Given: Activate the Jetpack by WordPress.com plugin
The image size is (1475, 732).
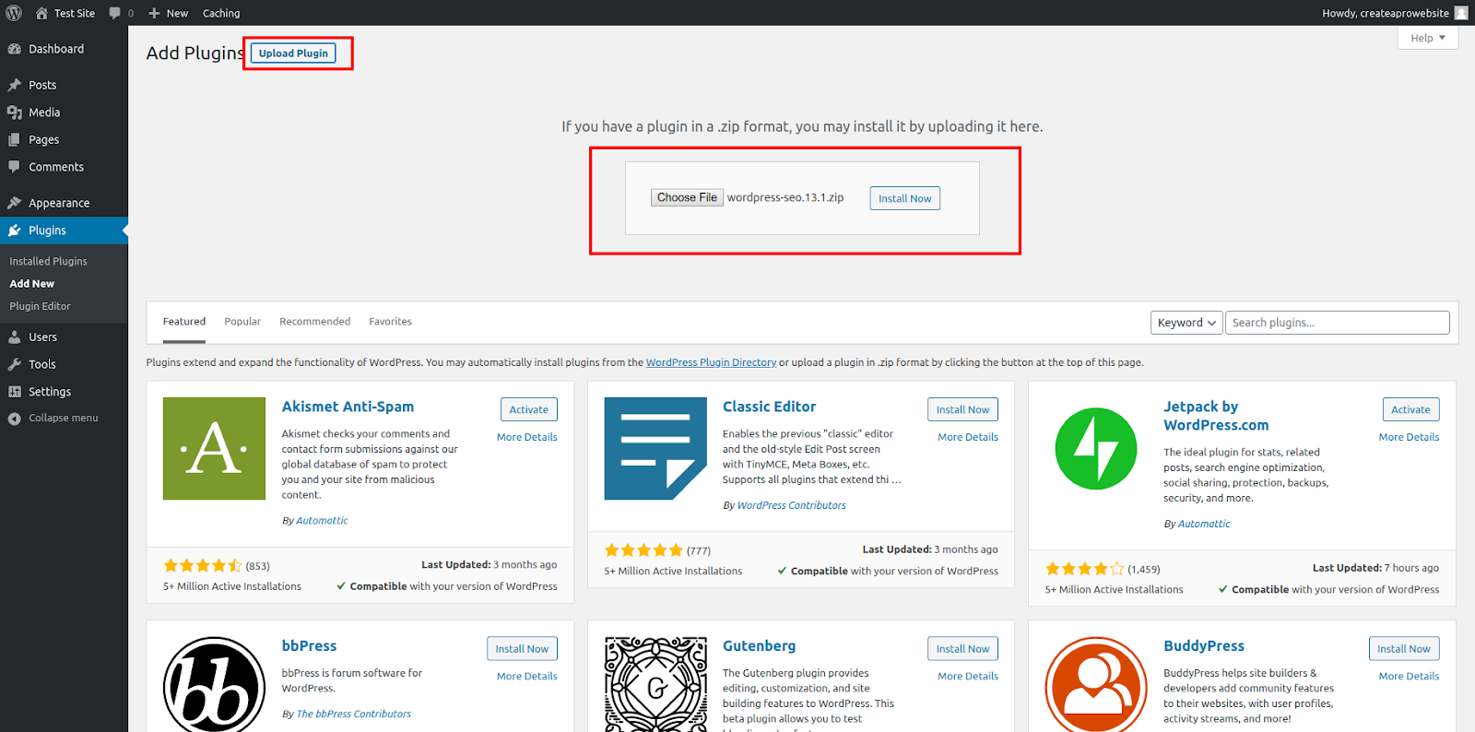Looking at the screenshot, I should [x=1410, y=409].
